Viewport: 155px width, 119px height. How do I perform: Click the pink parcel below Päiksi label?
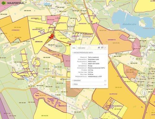click(x=66, y=61)
